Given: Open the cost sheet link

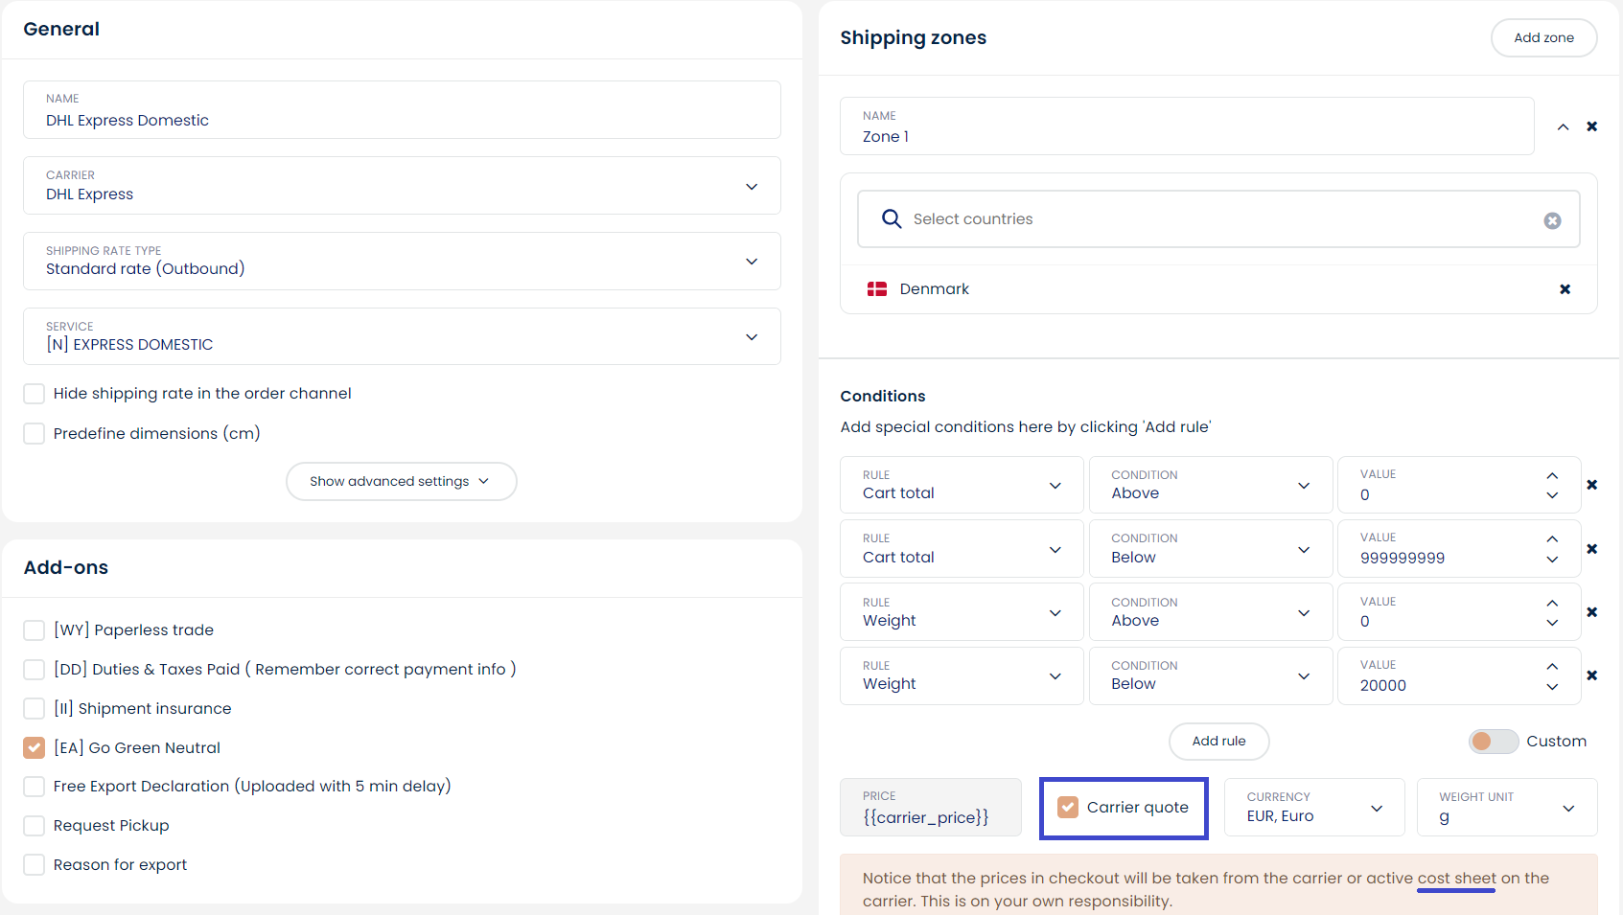Looking at the screenshot, I should [1456, 879].
